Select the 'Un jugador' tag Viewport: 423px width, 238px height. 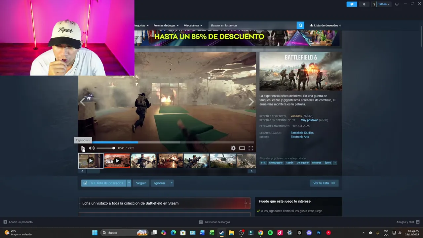[x=303, y=163]
